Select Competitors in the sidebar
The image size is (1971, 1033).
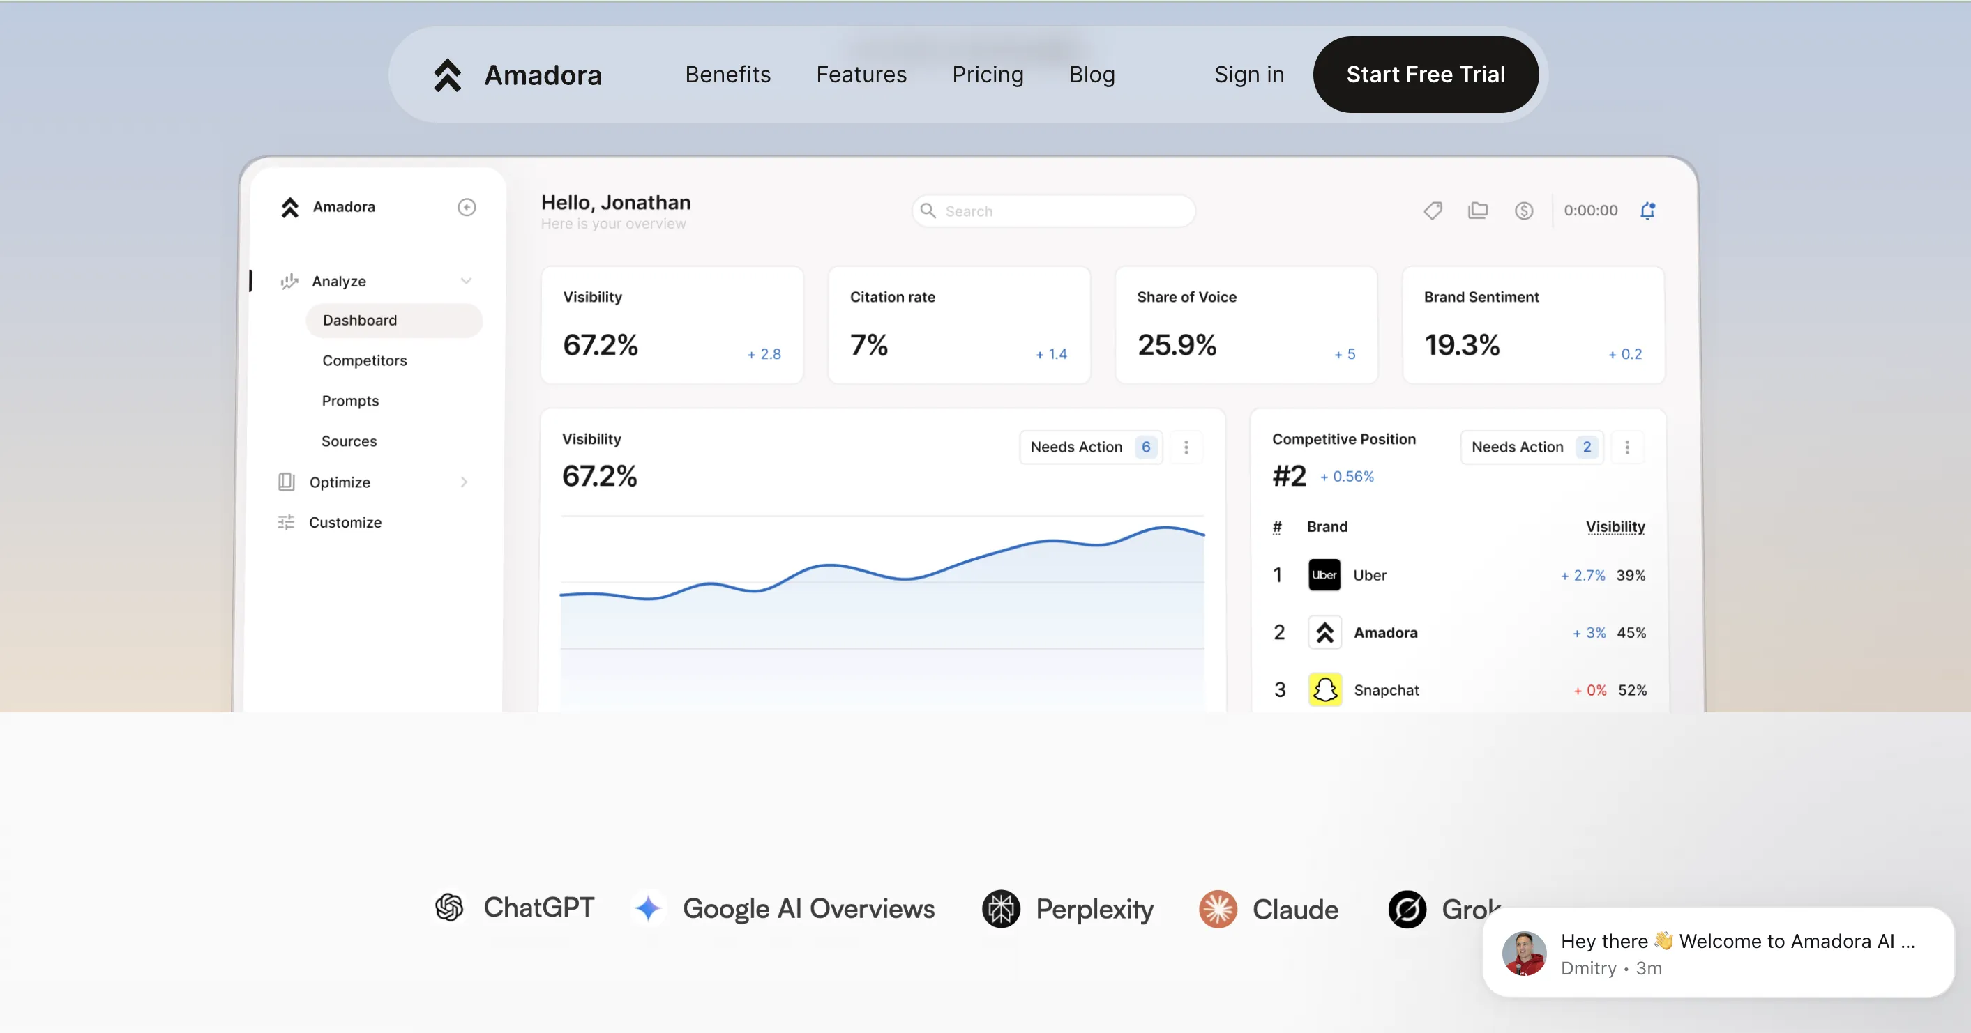364,360
